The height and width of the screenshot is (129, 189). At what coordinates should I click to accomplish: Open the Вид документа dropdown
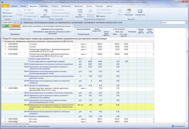(x=80, y=13)
